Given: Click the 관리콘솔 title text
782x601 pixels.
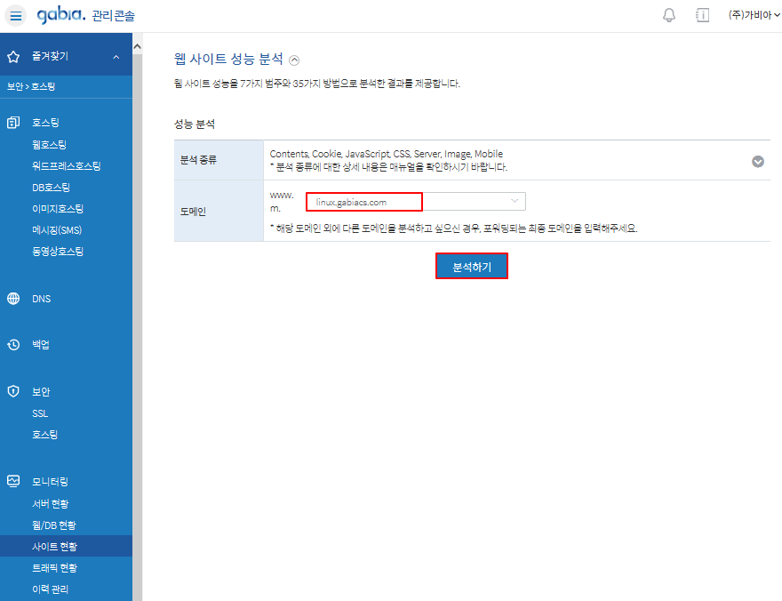Looking at the screenshot, I should (114, 16).
